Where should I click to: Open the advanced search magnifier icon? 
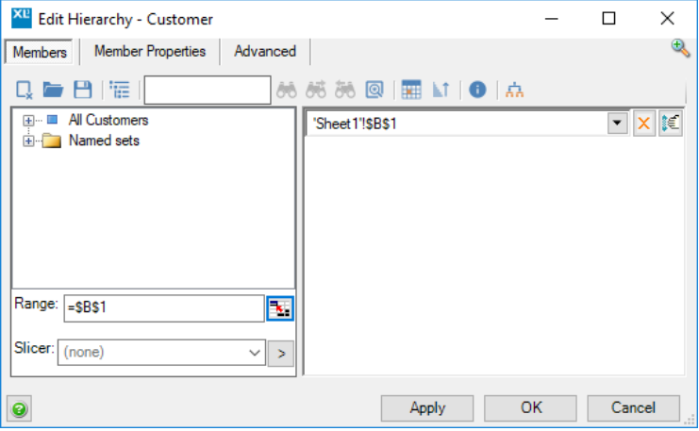tap(374, 90)
